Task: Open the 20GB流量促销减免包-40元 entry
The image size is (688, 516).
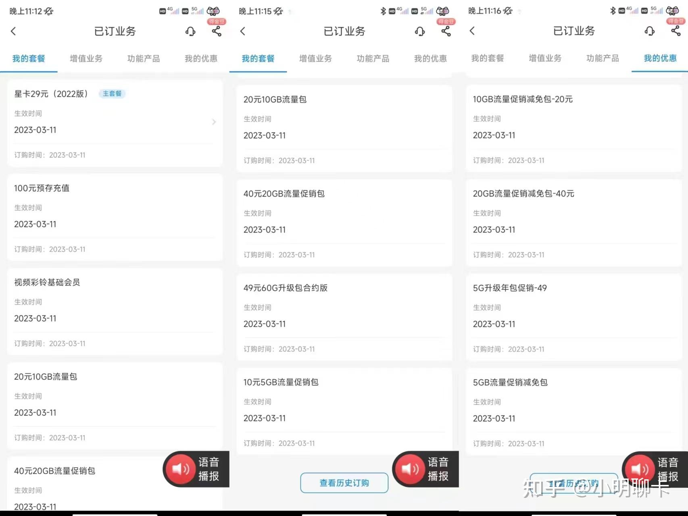Action: point(574,223)
